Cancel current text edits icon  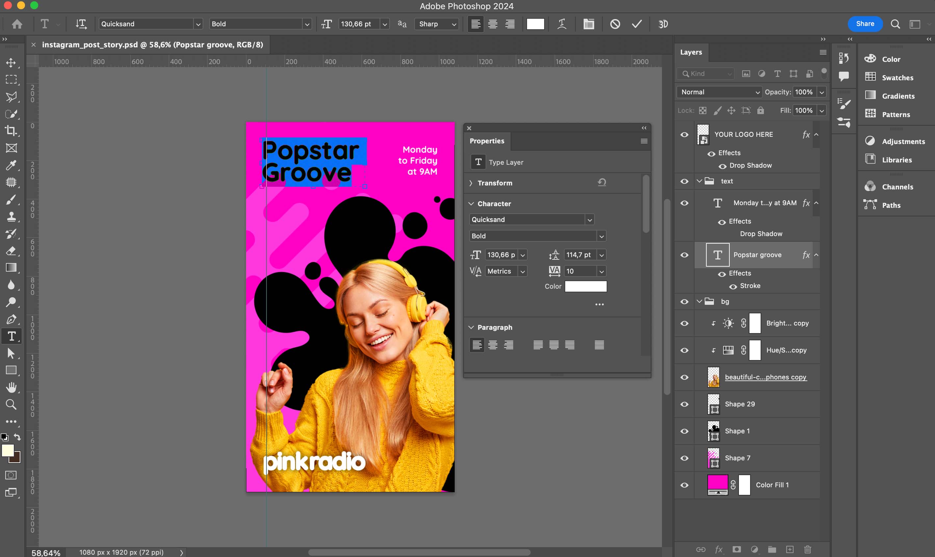615,24
